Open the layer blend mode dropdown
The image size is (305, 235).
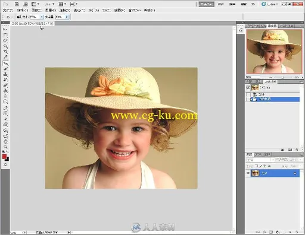260,160
